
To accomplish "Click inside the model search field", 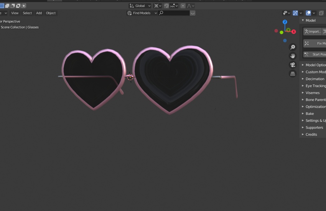I will (174, 13).
